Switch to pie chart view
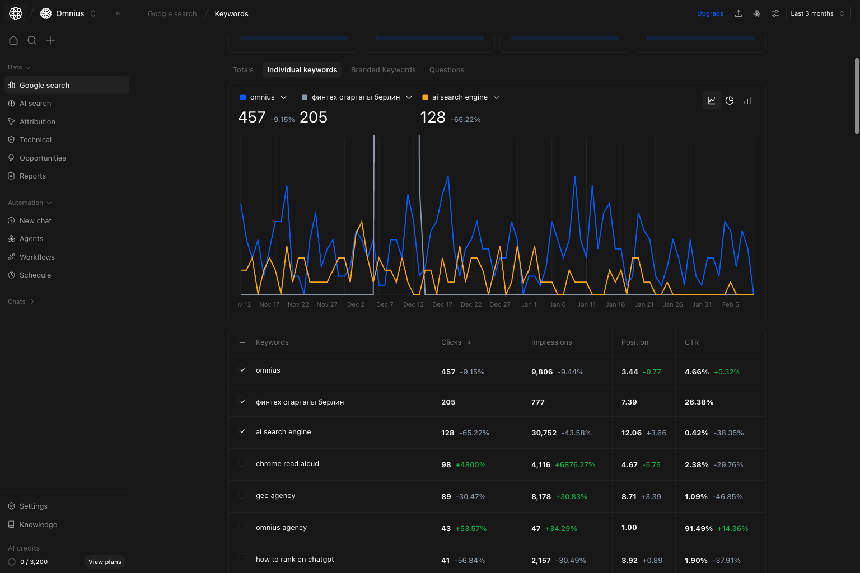 730,101
